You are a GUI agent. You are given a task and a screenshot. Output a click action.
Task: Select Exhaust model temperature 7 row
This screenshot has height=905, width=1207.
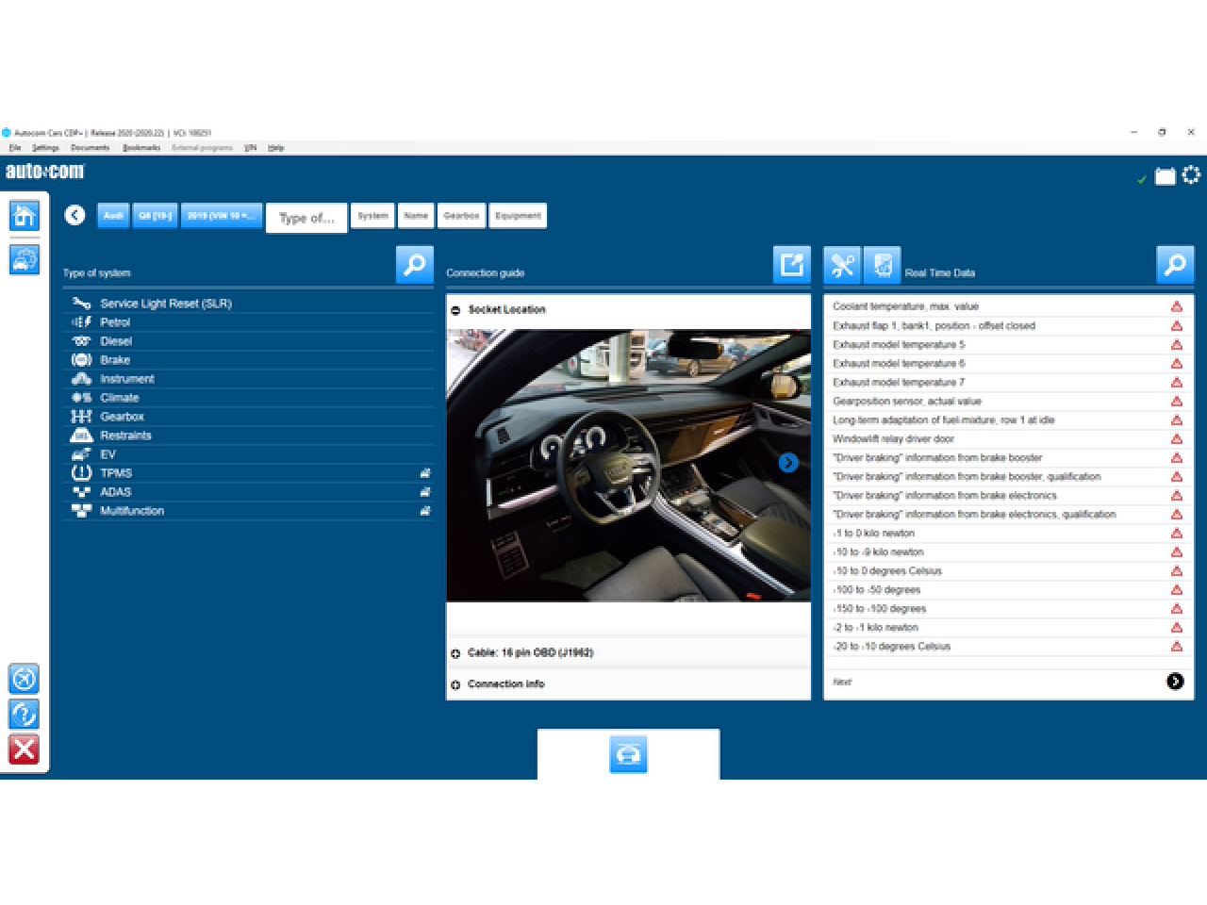[x=1007, y=382]
